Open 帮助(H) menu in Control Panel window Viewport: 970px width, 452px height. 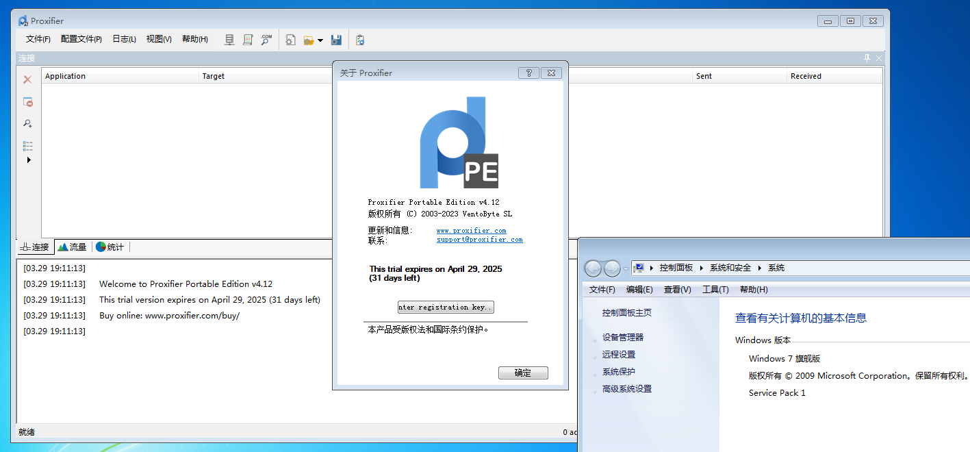[x=754, y=290]
